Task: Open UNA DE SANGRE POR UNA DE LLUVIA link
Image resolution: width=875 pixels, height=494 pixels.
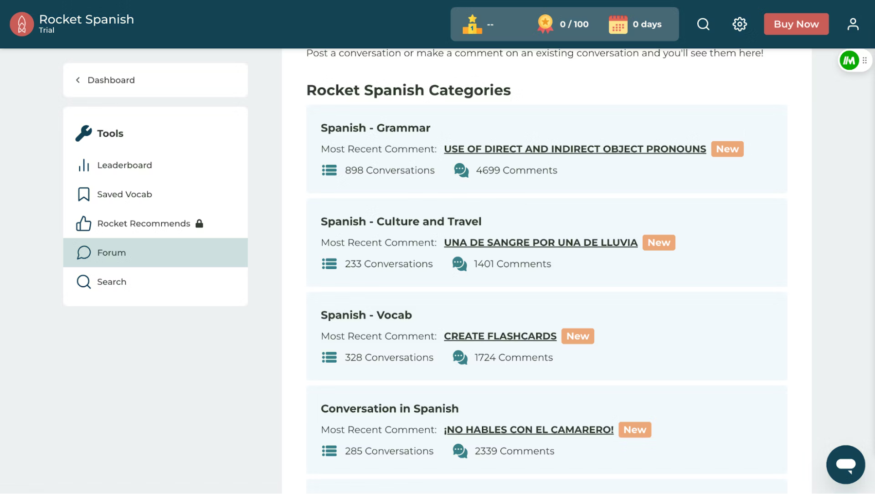Action: [540, 242]
